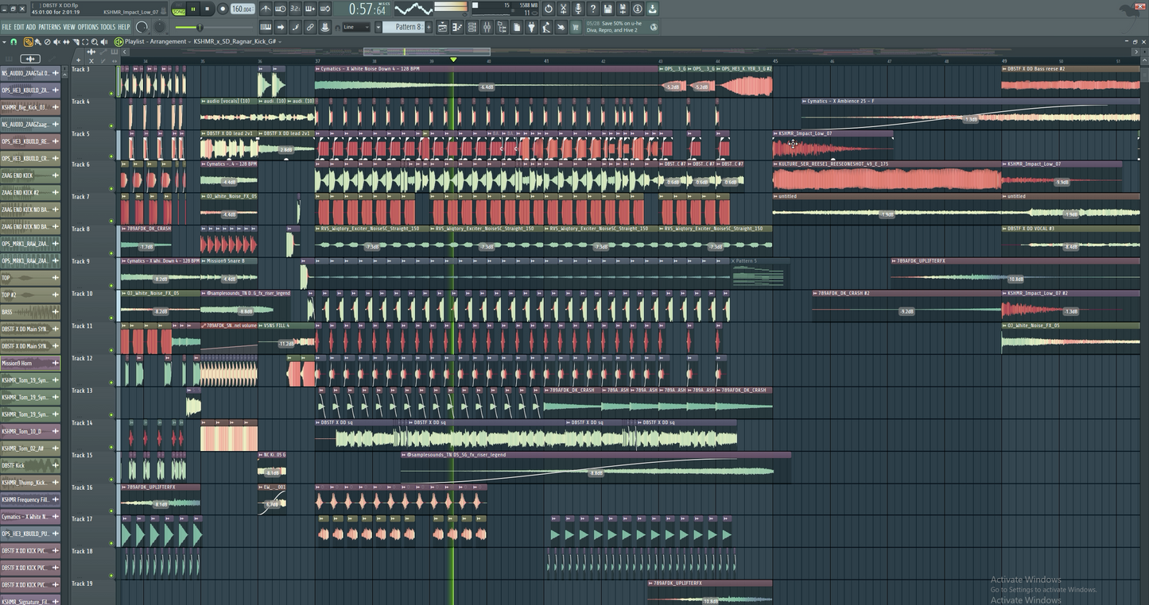Click the Playback speaker tool in playlist toolbar
1149x605 pixels.
point(104,41)
